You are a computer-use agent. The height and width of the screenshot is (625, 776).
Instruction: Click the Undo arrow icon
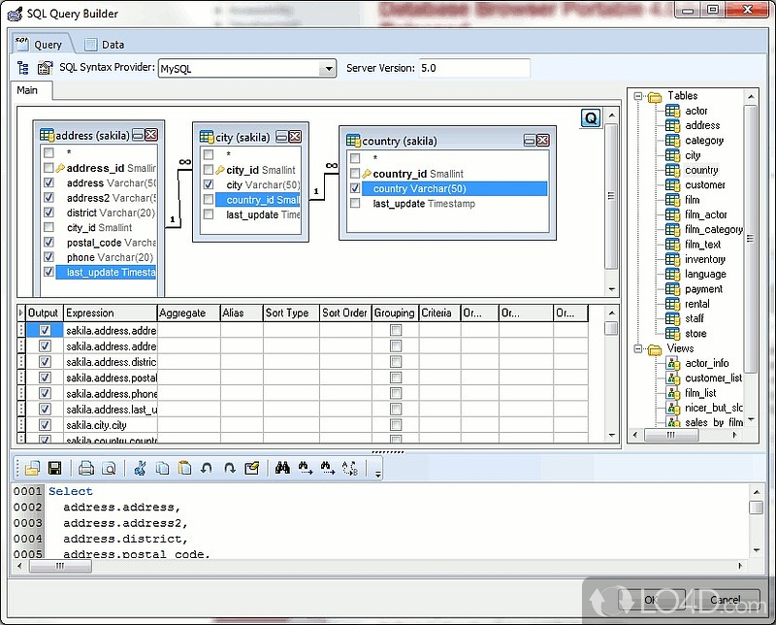click(207, 468)
